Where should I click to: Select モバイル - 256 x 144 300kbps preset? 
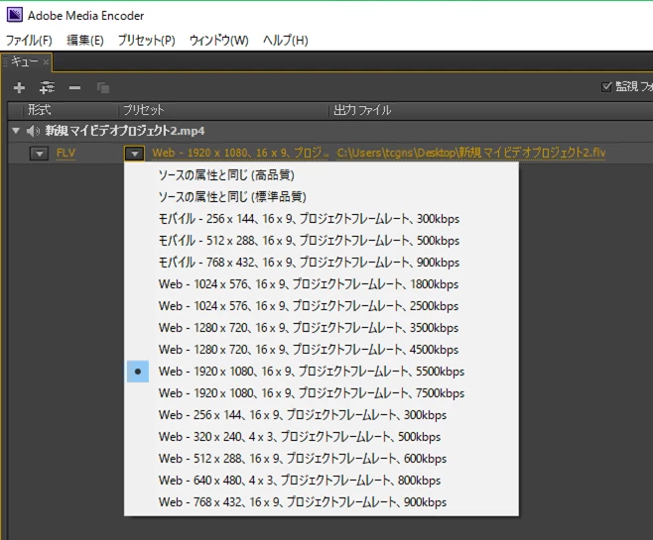pyautogui.click(x=322, y=219)
